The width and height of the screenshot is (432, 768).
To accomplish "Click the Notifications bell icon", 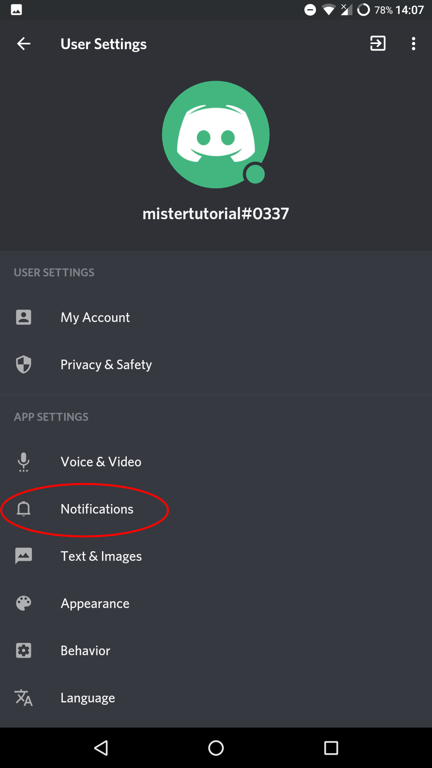I will coord(24,509).
